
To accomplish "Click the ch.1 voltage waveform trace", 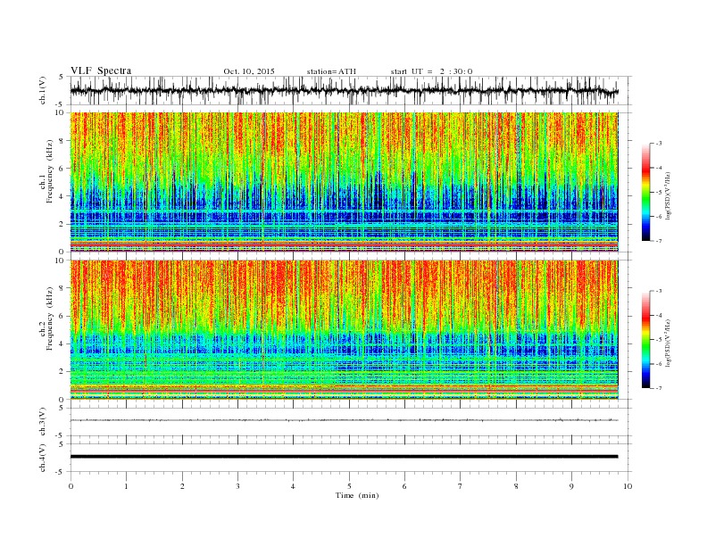I will 344,91.
